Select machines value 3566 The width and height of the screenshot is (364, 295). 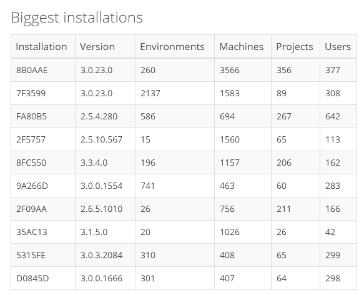(x=230, y=70)
